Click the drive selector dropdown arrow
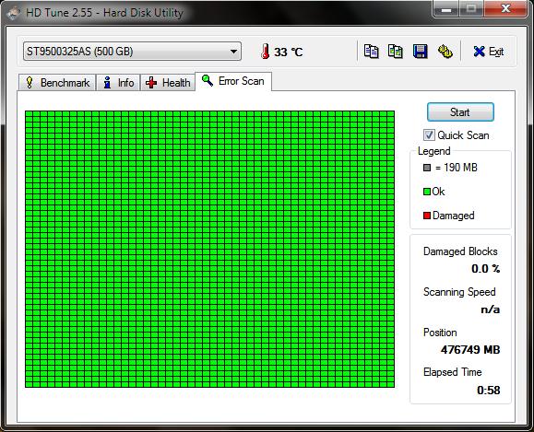 [x=233, y=52]
